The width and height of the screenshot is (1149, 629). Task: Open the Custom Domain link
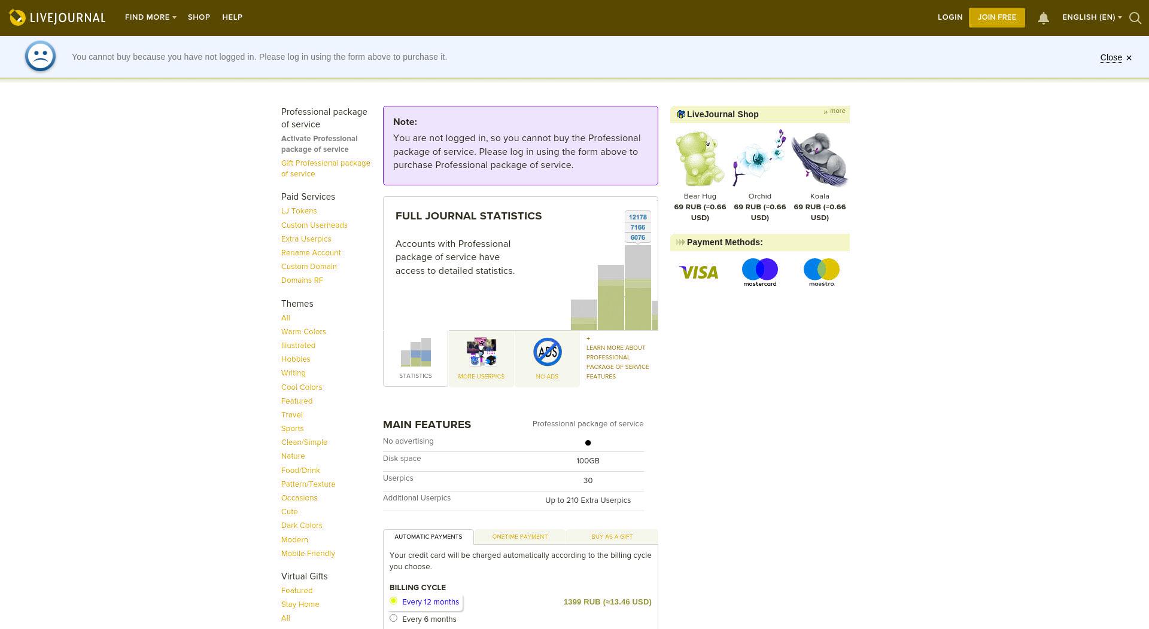(309, 267)
